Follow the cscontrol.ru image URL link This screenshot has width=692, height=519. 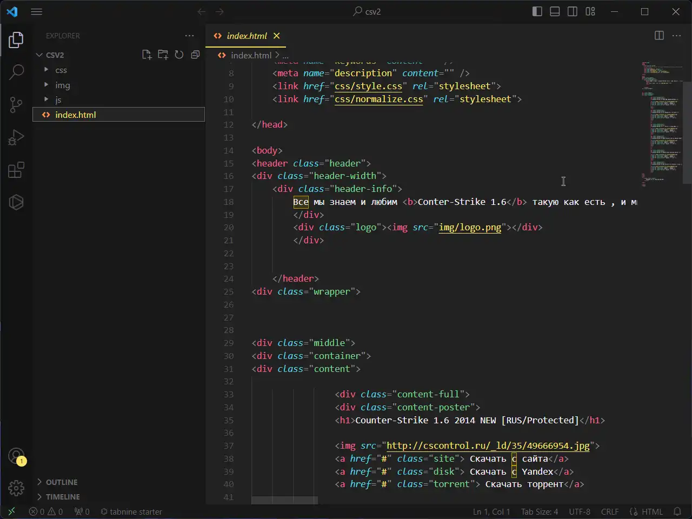[x=488, y=445]
